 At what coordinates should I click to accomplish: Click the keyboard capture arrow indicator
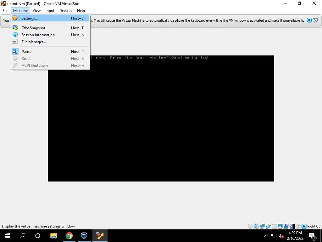(304, 226)
